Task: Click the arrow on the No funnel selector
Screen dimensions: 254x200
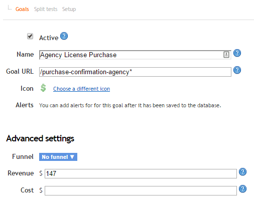Action: (x=72, y=157)
